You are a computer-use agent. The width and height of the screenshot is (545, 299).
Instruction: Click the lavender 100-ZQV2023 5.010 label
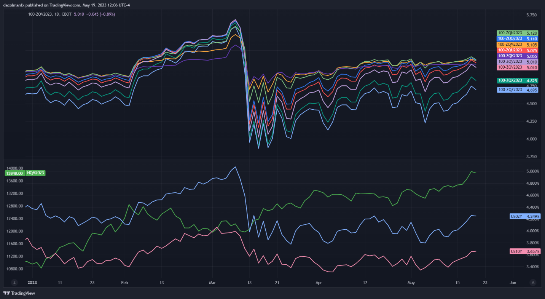point(517,62)
